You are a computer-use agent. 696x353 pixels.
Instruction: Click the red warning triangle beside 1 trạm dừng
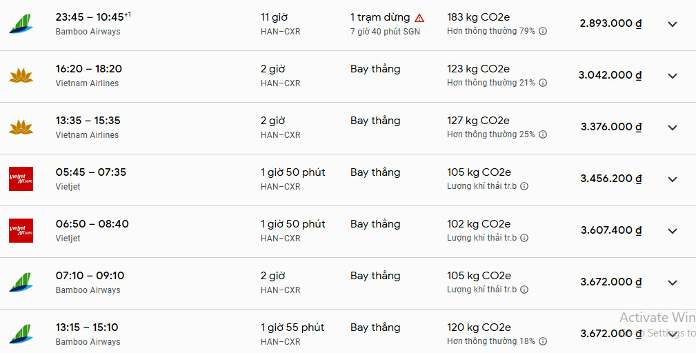point(419,18)
